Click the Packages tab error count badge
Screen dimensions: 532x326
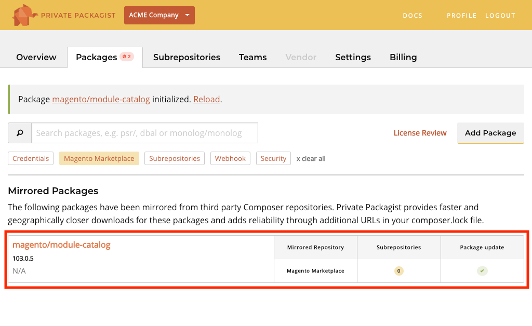coord(127,57)
